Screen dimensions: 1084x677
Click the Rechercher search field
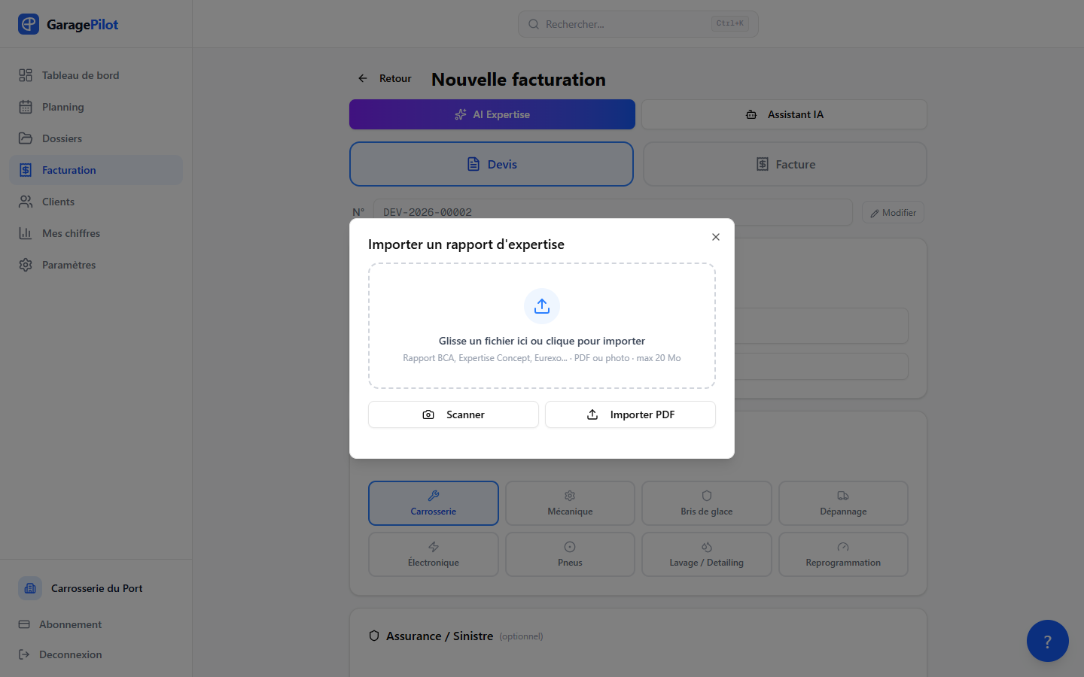click(638, 24)
